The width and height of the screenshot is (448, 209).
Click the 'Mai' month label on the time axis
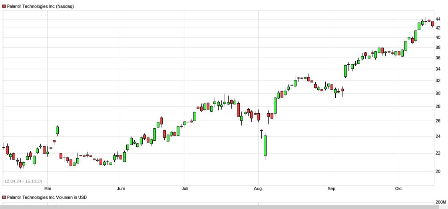pyautogui.click(x=48, y=189)
